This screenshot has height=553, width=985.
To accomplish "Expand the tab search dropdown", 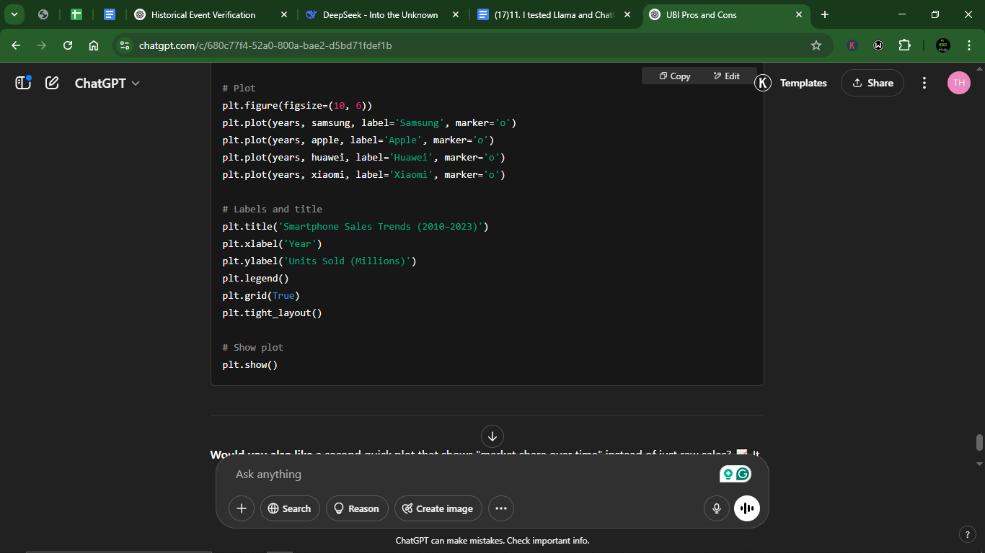I will click(x=14, y=14).
